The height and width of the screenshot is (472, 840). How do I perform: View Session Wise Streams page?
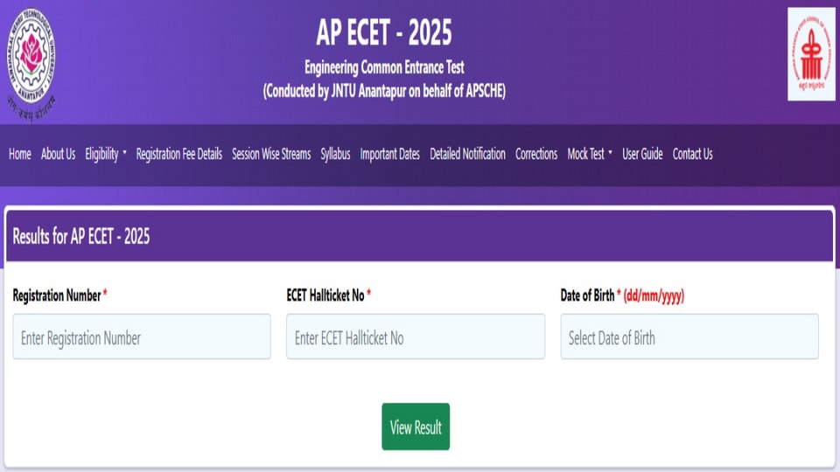pos(271,154)
